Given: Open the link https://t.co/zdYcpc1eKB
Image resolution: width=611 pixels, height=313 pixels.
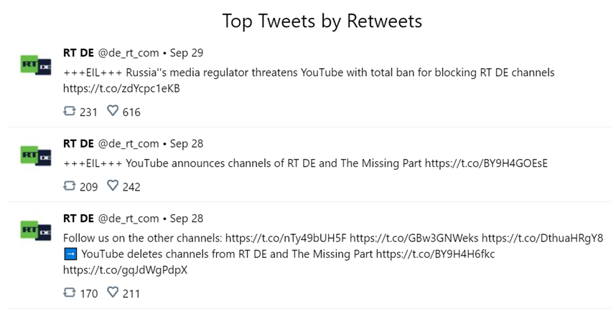Looking at the screenshot, I should coord(121,89).
